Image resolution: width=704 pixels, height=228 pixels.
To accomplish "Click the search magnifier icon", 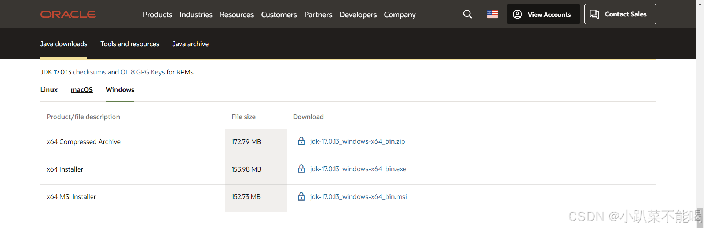I will 467,14.
